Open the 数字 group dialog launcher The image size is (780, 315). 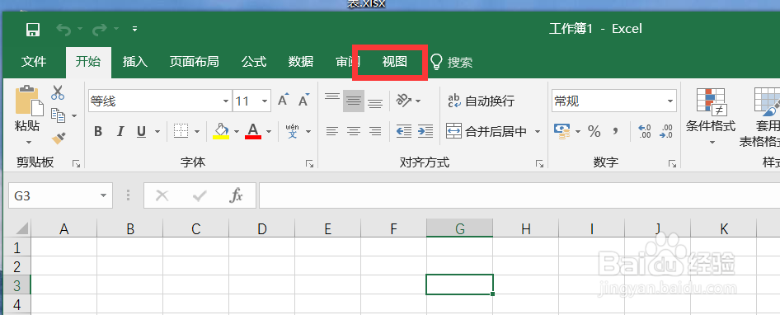point(672,163)
